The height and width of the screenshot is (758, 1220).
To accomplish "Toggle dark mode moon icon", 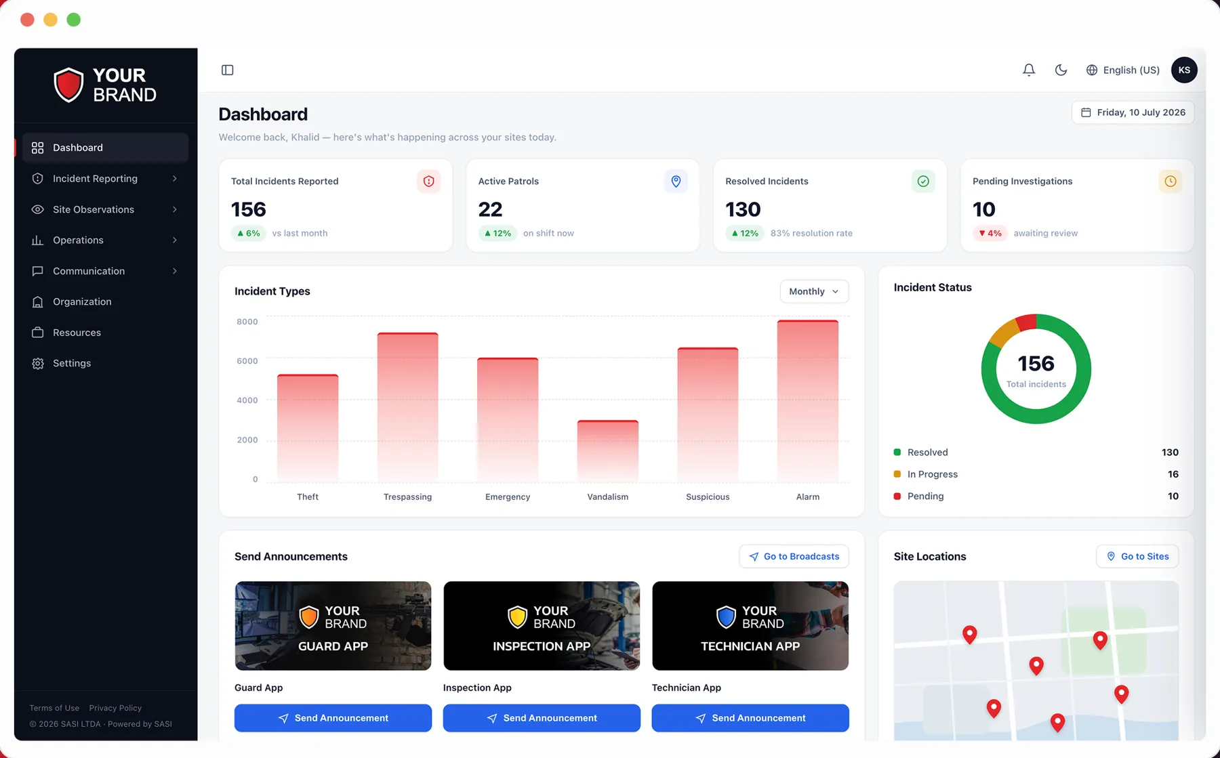I will coord(1061,70).
